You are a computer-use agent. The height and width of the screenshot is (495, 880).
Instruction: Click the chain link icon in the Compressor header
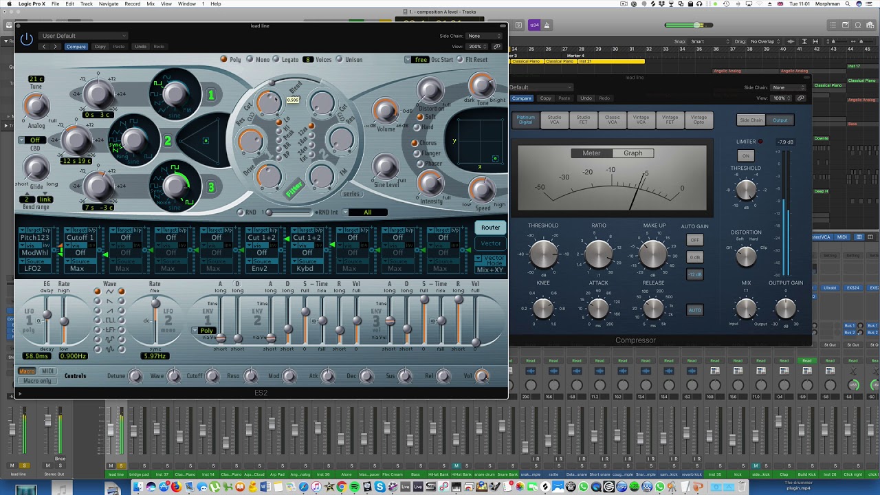[x=801, y=98]
